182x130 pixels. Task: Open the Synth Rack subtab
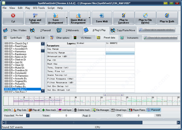(x=14, y=38)
